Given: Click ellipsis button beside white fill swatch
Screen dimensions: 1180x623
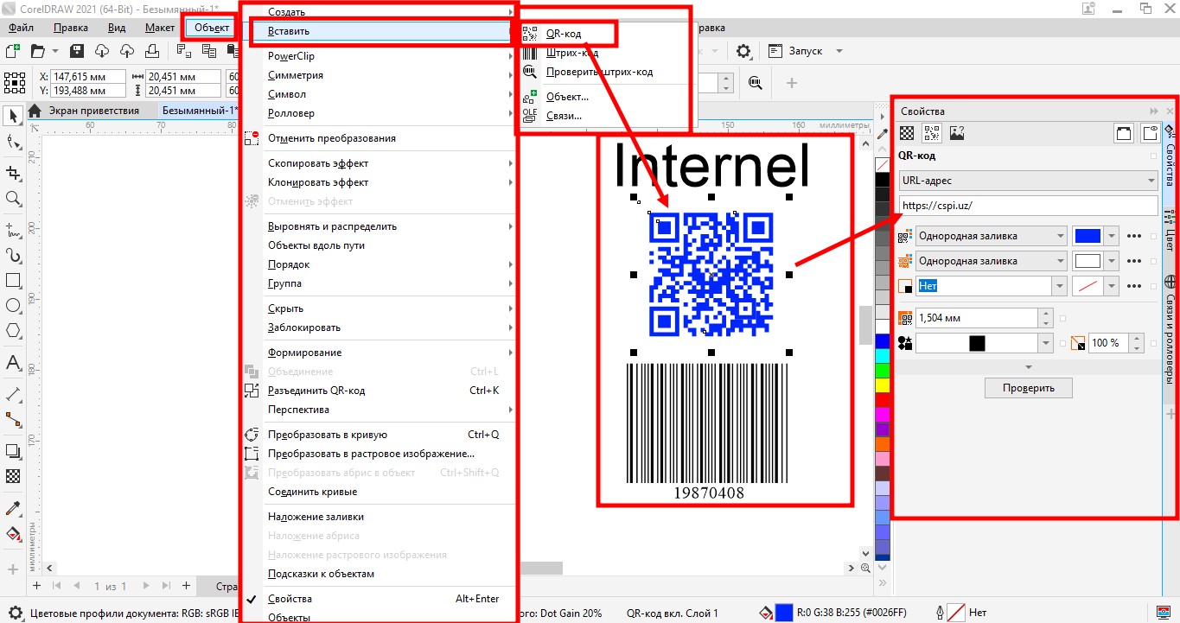Looking at the screenshot, I should pyautogui.click(x=1135, y=261).
